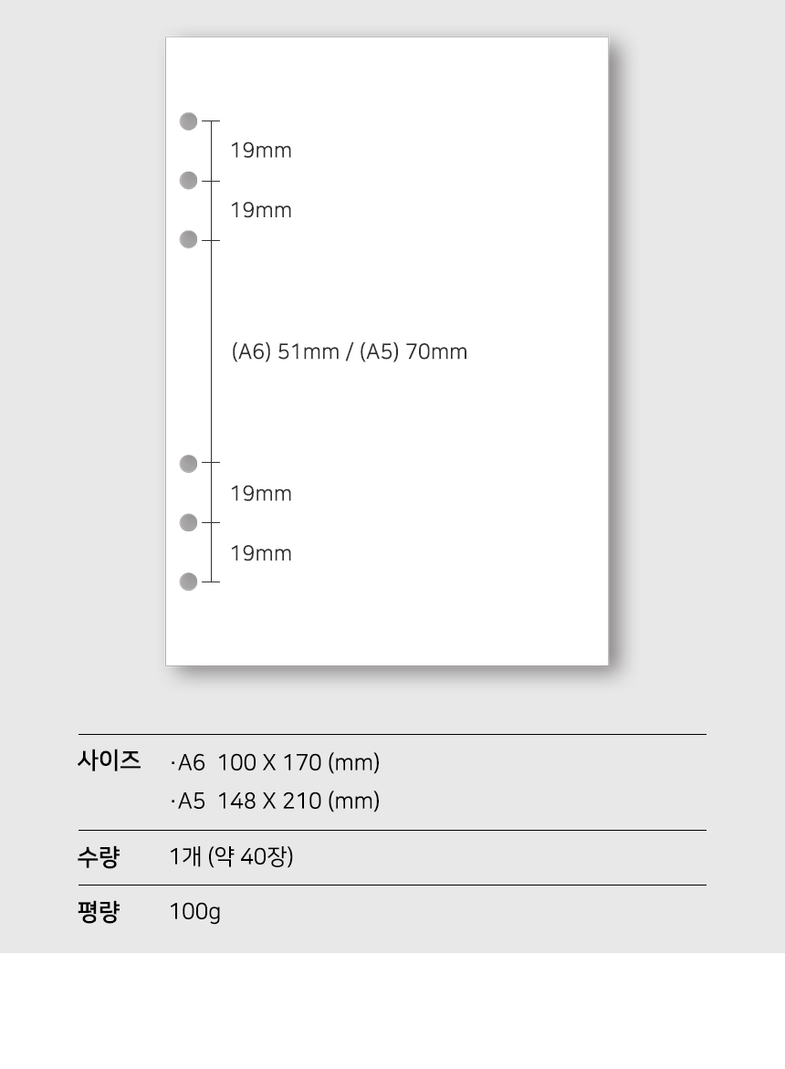Select the A5 148 X 210 (mm) line
785x1069 pixels.
coord(276,802)
